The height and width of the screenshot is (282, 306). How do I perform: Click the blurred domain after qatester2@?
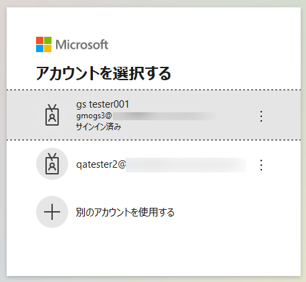[186, 165]
